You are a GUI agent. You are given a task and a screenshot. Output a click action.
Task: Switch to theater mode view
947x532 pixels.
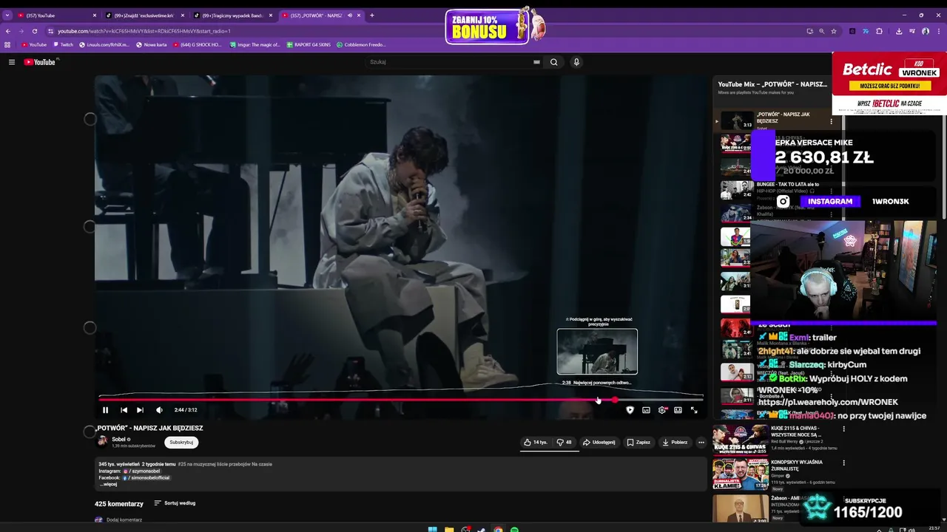coord(678,410)
